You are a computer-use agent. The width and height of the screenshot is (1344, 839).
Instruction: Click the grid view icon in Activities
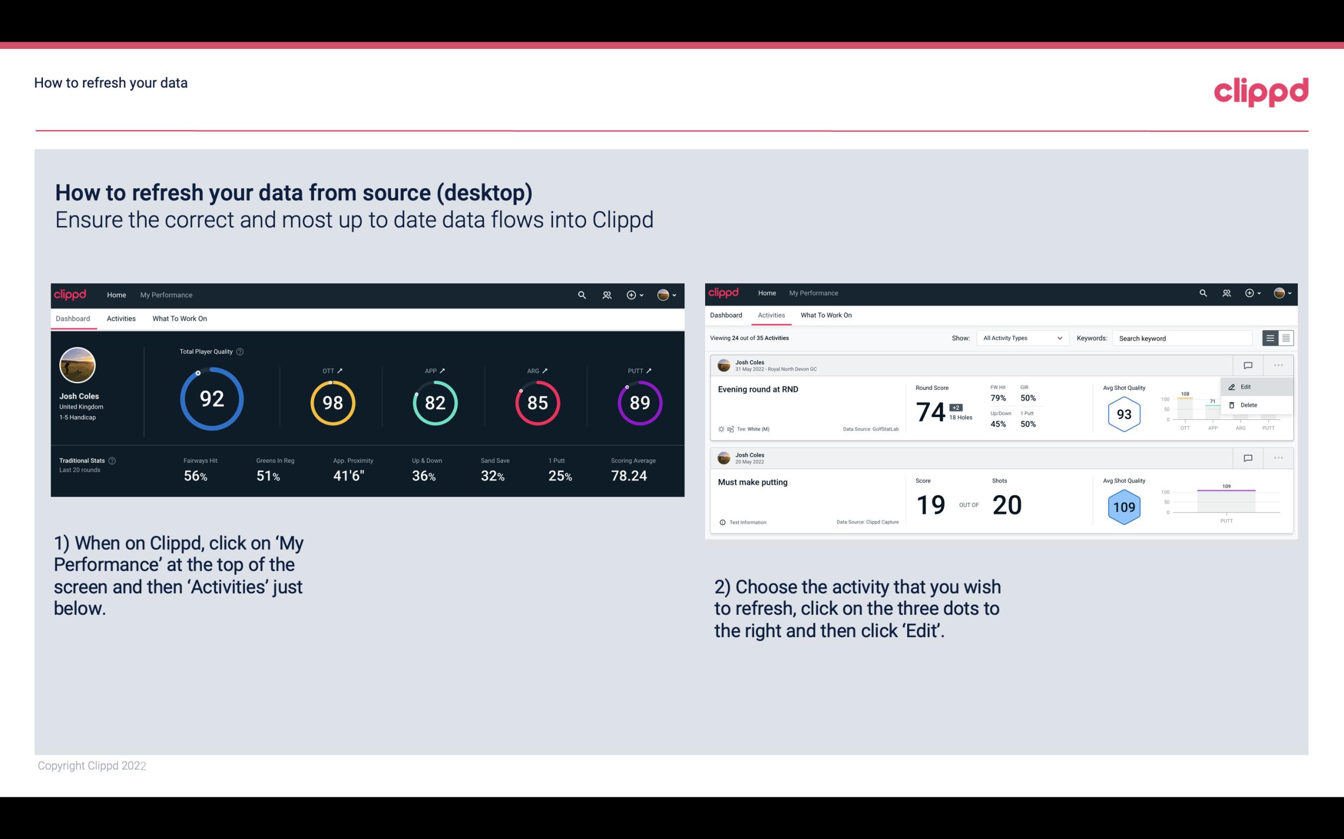pyautogui.click(x=1285, y=338)
